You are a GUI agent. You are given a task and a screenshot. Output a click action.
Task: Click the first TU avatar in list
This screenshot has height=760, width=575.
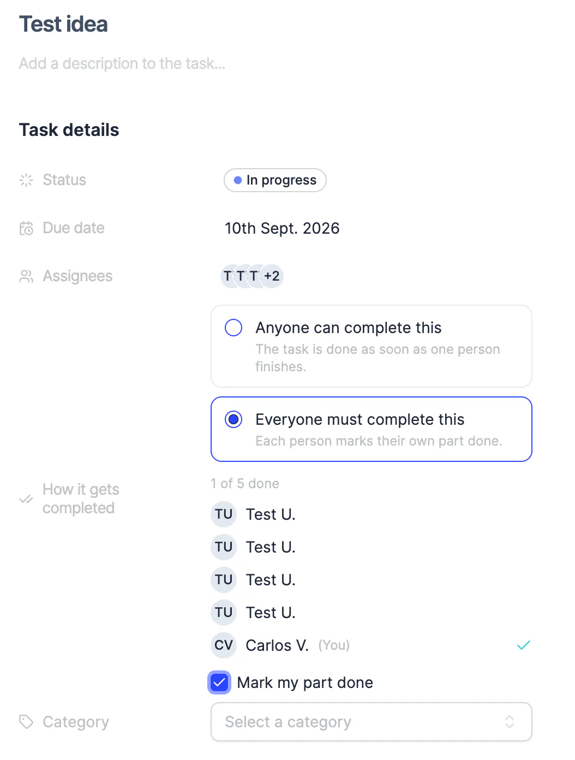224,514
